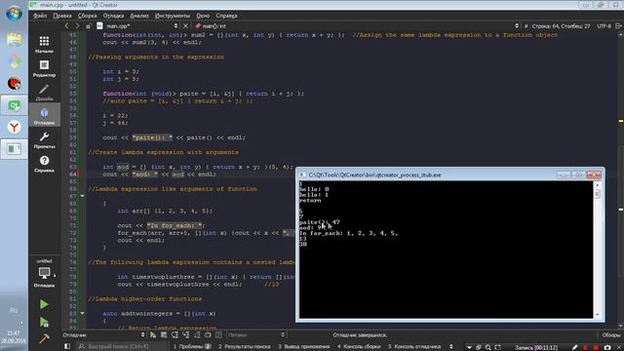Close the main.cpp document
This screenshot has height=351, width=624.
[185, 26]
